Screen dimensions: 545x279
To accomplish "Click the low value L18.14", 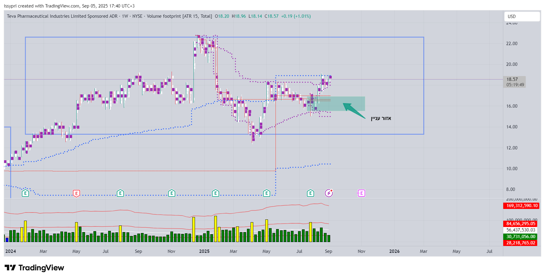I will pos(255,16).
